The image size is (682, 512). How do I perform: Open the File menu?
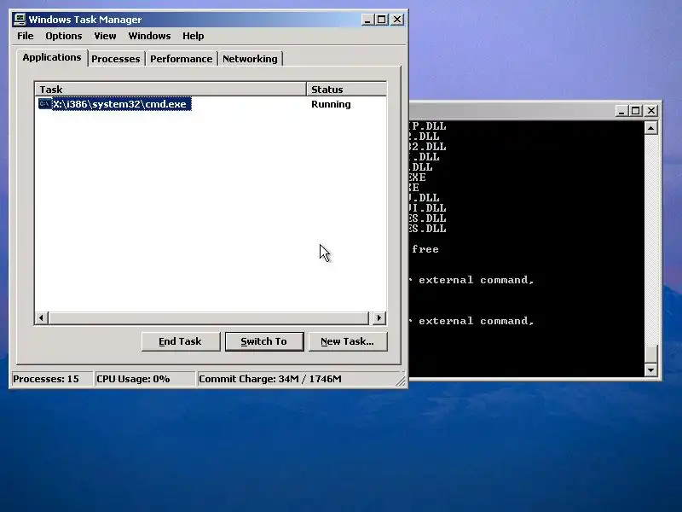26,36
